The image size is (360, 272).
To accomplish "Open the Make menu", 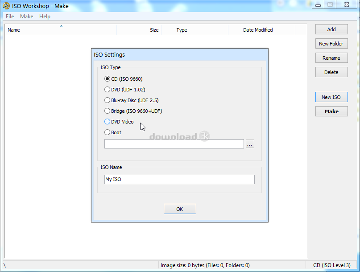I will pos(27,16).
